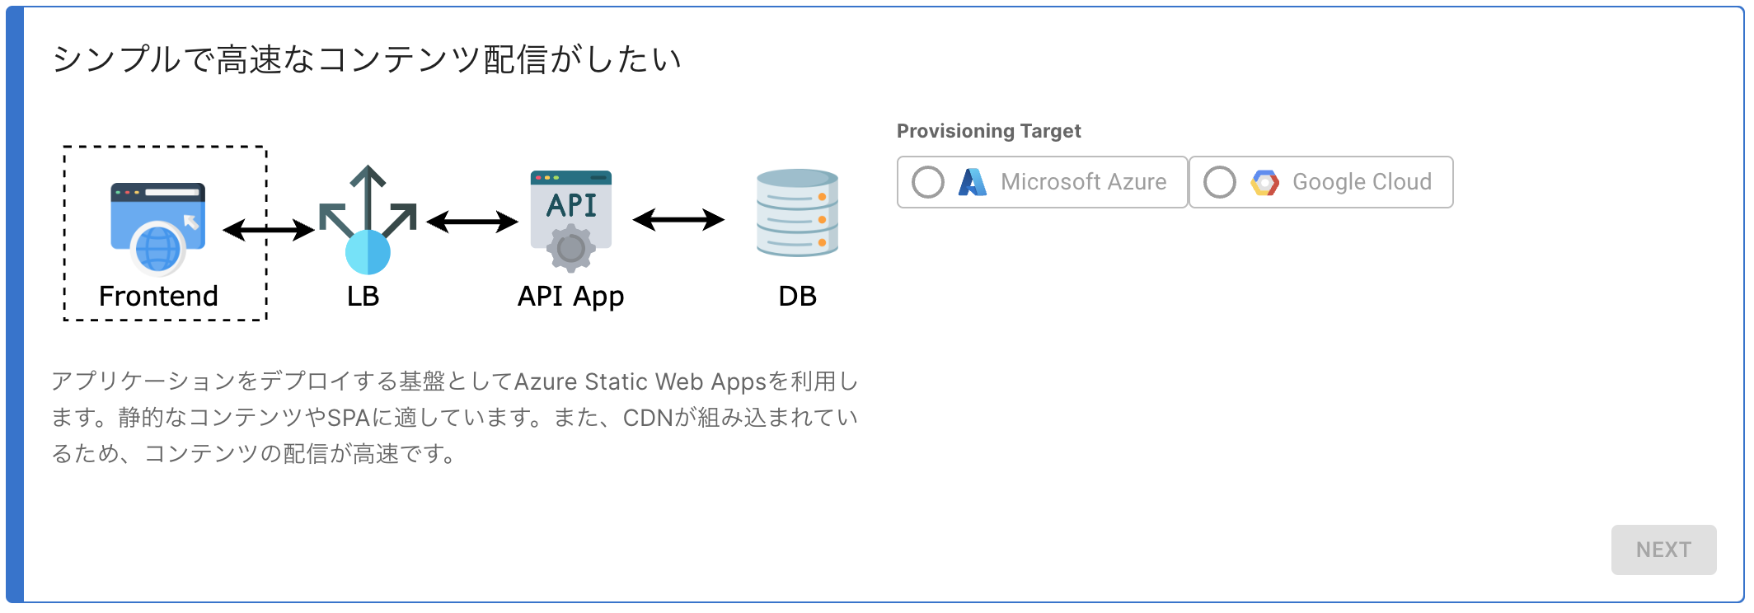Click the Frontend browser window icon
This screenshot has height=613, width=1754.
coord(157,227)
